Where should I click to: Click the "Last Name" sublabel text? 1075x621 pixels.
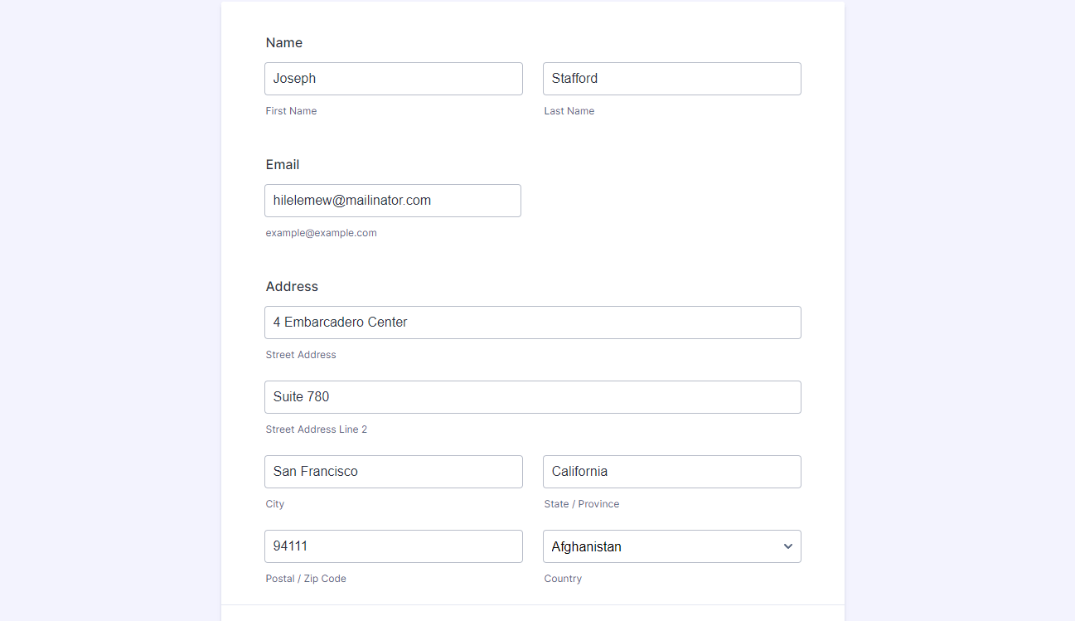[x=569, y=111]
